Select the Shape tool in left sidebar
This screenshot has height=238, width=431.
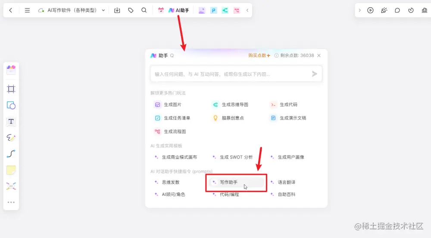click(11, 105)
